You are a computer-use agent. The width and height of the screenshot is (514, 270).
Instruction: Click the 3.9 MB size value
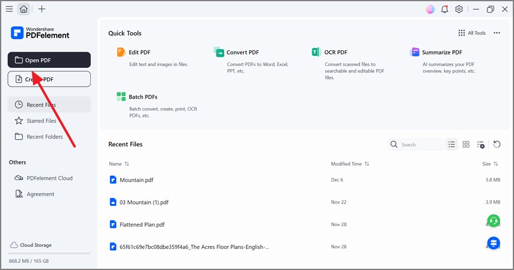click(493, 202)
